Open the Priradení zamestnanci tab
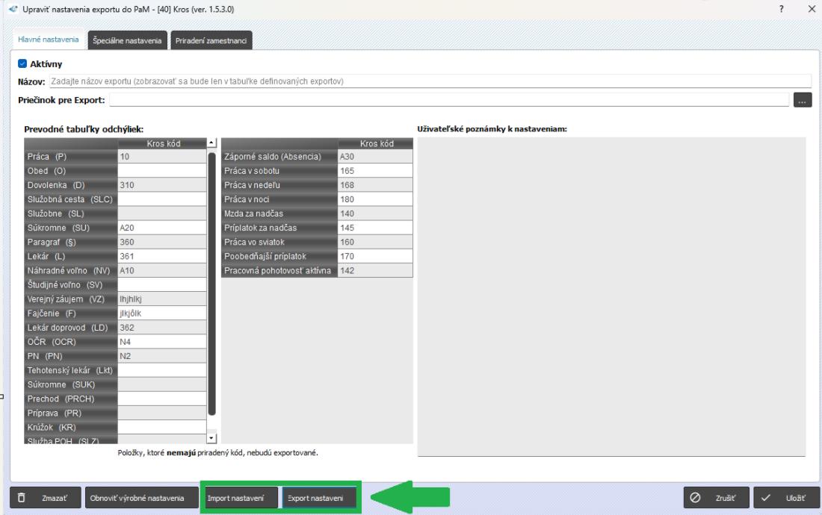 211,41
